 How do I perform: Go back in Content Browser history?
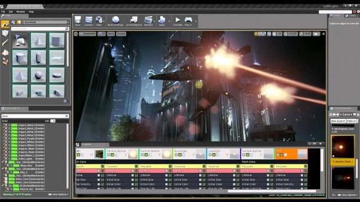tap(334, 114)
